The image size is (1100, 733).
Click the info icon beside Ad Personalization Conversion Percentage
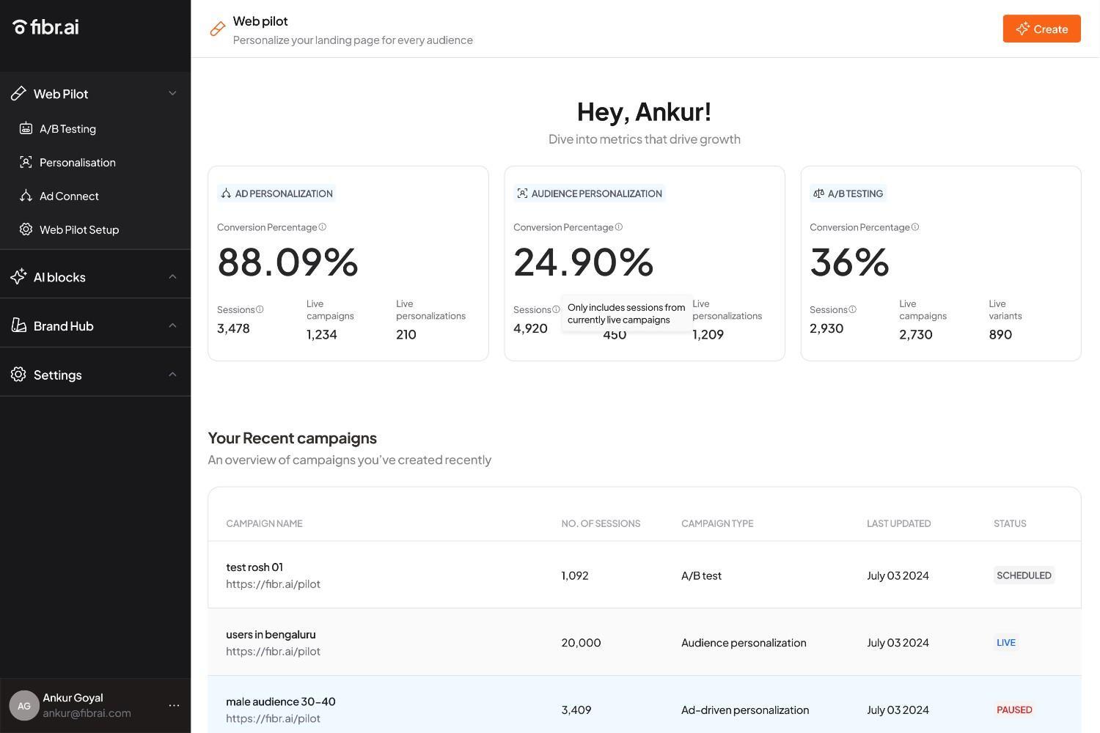click(x=323, y=227)
